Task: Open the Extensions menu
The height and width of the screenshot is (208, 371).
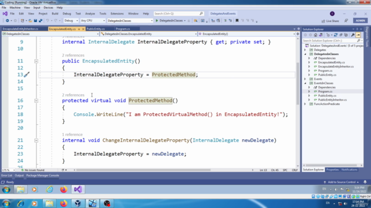Action: tap(117, 14)
